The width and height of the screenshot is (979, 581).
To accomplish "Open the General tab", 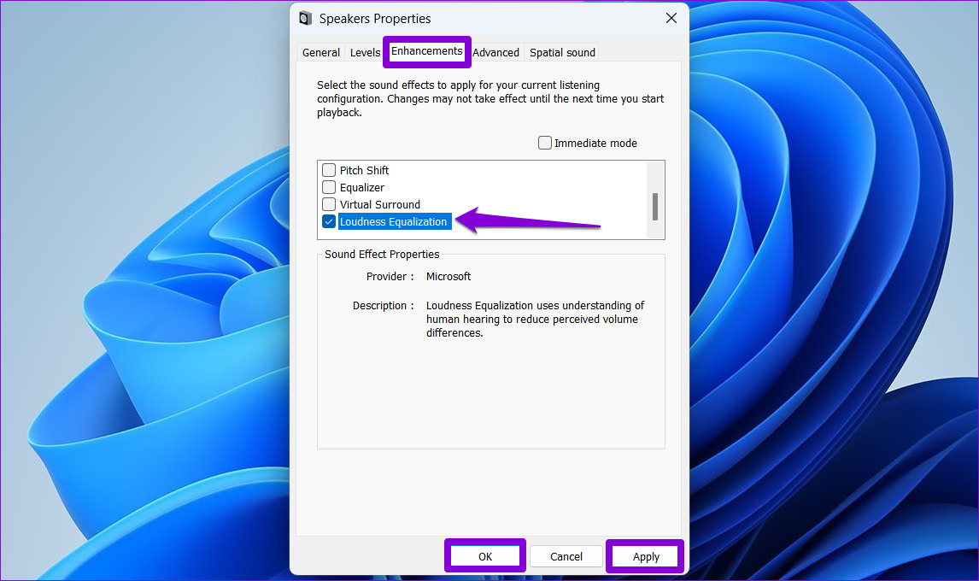I will pos(320,52).
